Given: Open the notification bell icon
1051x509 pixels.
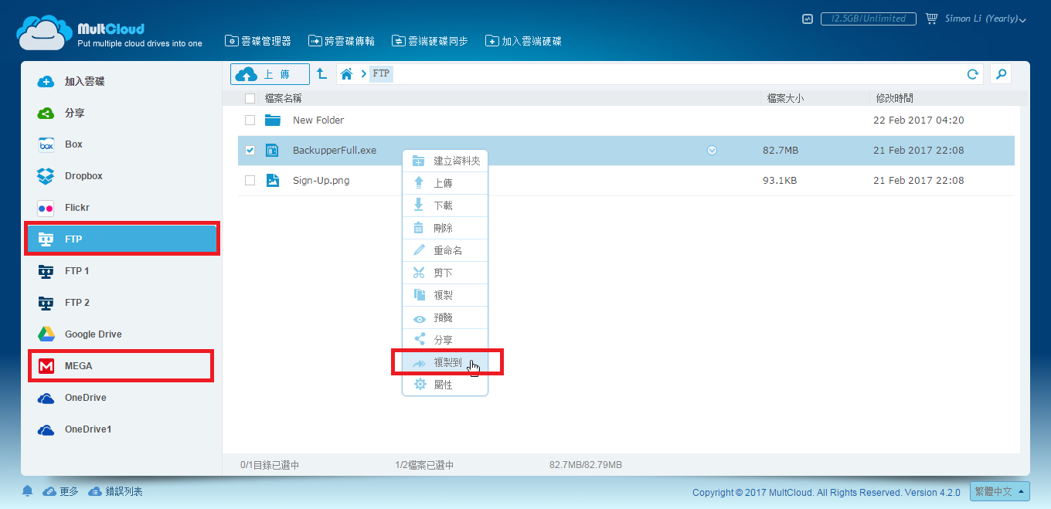Looking at the screenshot, I should click(28, 491).
